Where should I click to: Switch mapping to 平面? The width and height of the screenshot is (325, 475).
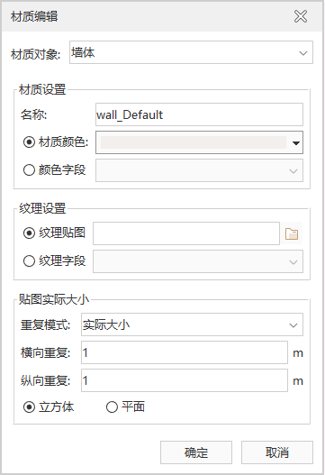pyautogui.click(x=112, y=406)
